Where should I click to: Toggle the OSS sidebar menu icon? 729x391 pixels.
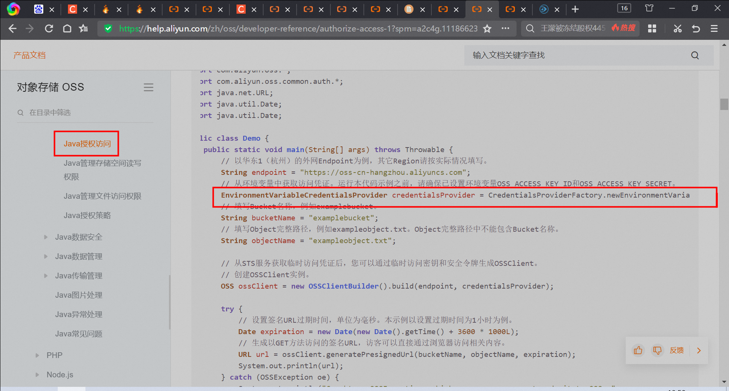click(148, 88)
